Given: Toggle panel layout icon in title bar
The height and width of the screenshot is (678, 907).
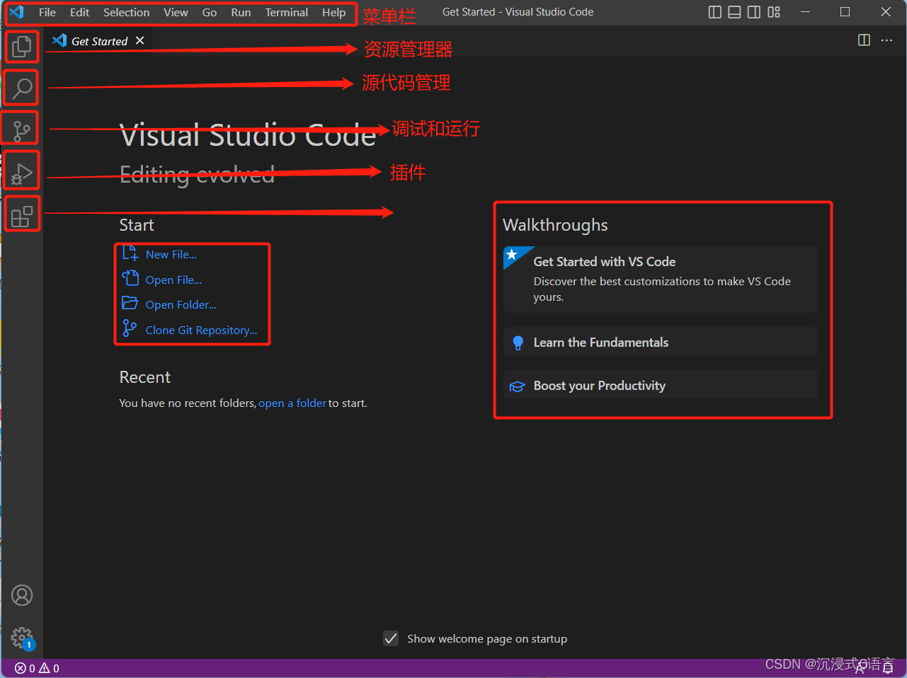Looking at the screenshot, I should (735, 12).
